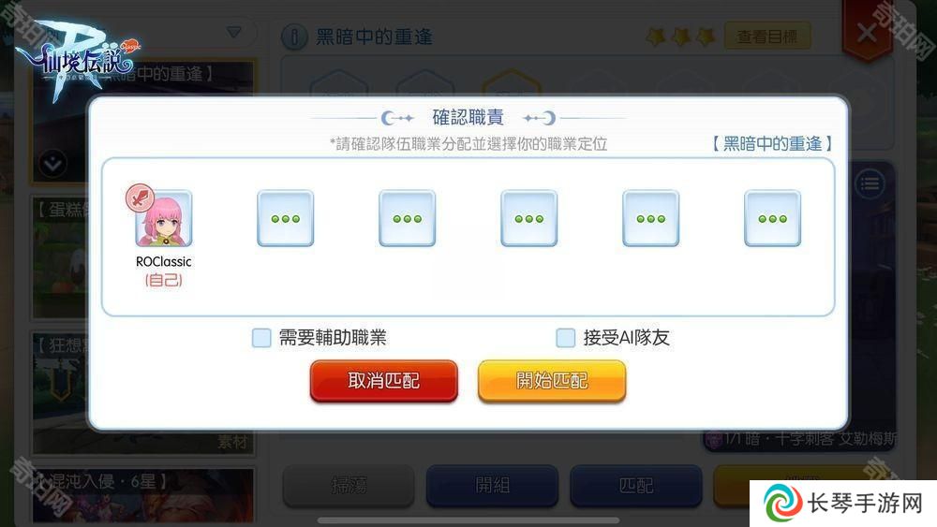Select the 匹配 button at the bottom

(636, 485)
